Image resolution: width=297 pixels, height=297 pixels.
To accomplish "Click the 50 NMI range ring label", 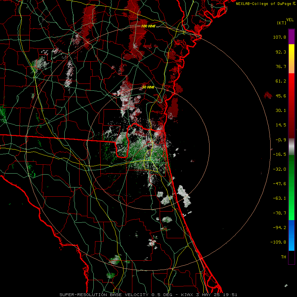I will pyautogui.click(x=148, y=87).
